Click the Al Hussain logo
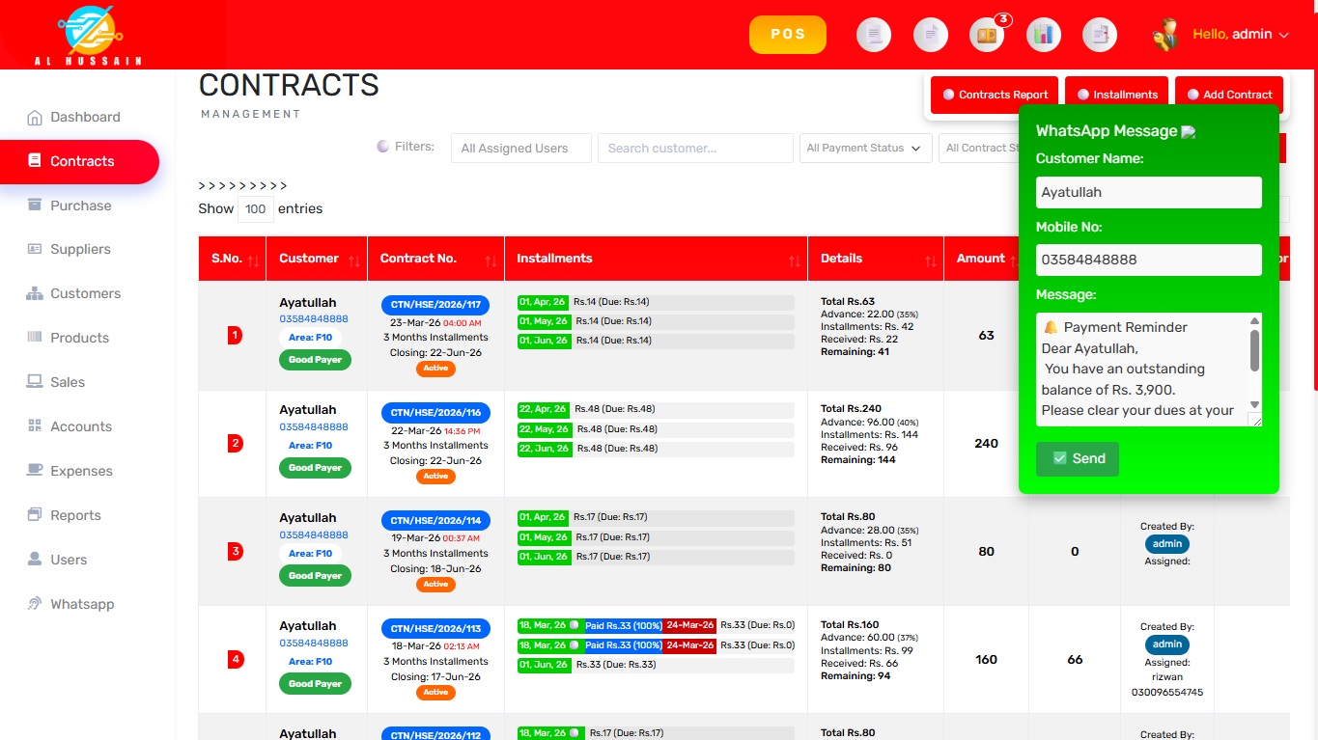Image resolution: width=1318 pixels, height=740 pixels. coord(88,34)
